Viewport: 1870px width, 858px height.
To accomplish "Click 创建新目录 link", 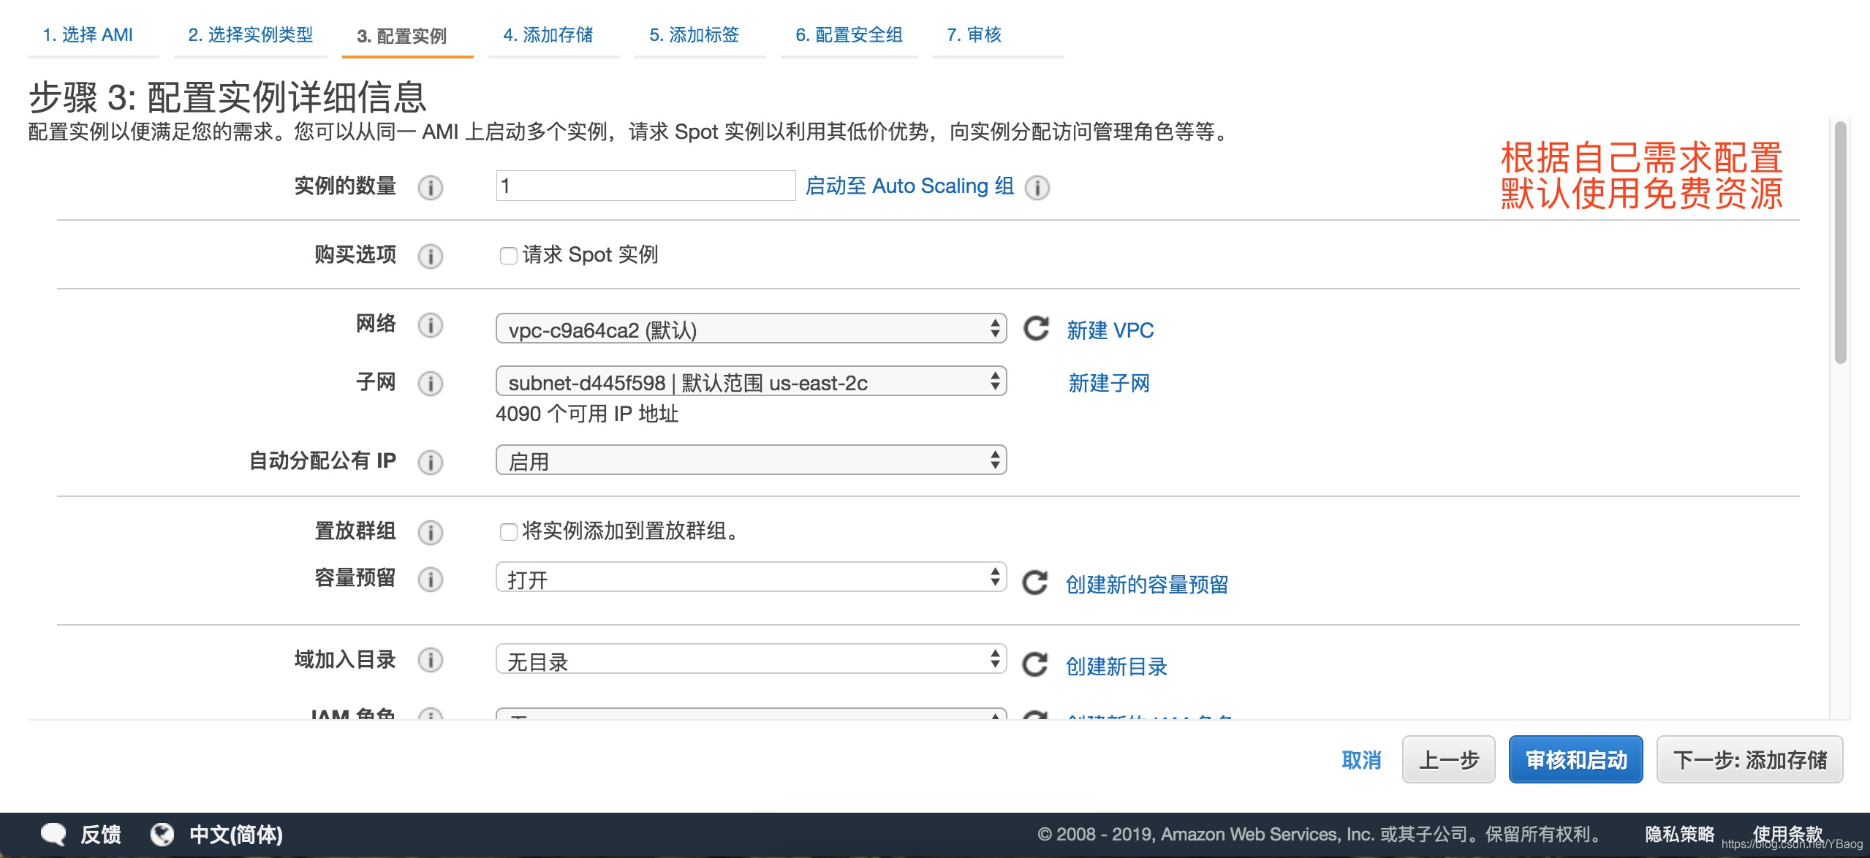I will click(x=1116, y=667).
